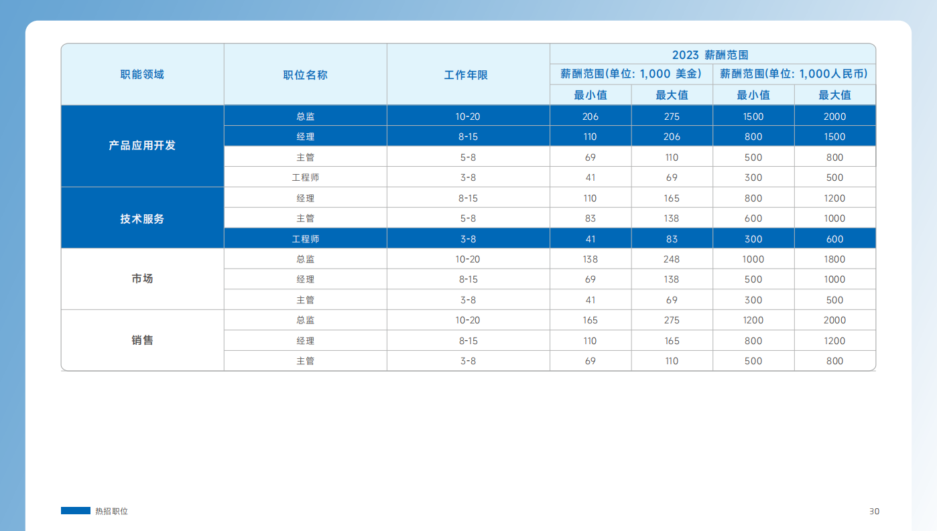The height and width of the screenshot is (531, 937).
Task: Select the 165 minimum for 销售 总监
Action: click(x=590, y=320)
